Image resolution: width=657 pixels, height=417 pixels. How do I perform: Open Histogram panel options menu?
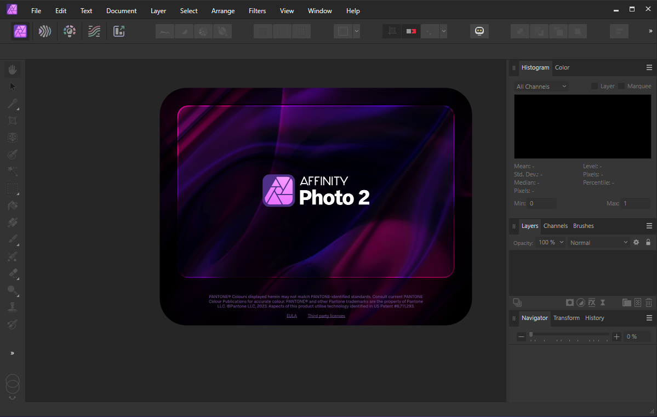tap(649, 67)
